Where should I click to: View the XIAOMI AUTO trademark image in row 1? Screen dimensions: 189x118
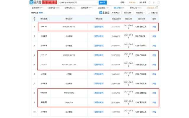click(x=44, y=27)
